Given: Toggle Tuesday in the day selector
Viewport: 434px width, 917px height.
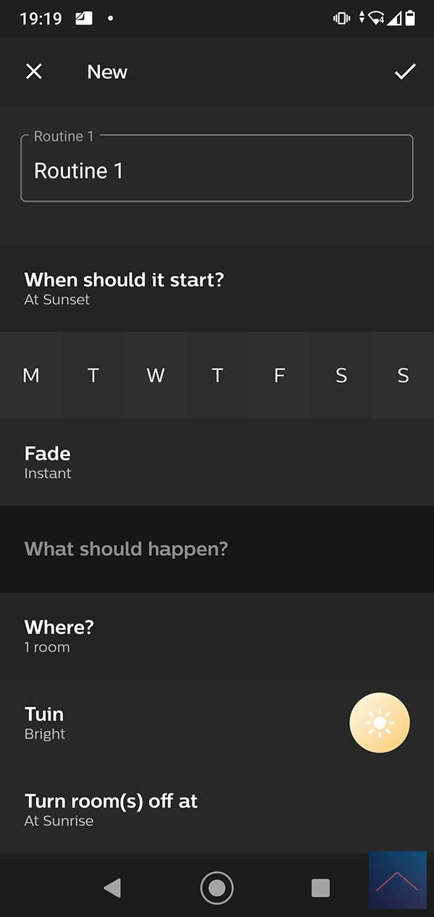Looking at the screenshot, I should coord(93,376).
